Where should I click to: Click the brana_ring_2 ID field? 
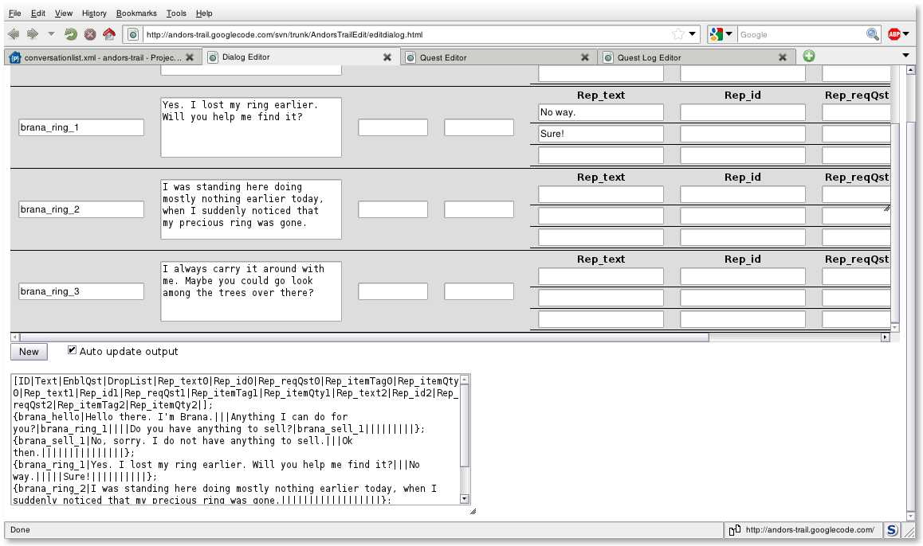pos(81,209)
